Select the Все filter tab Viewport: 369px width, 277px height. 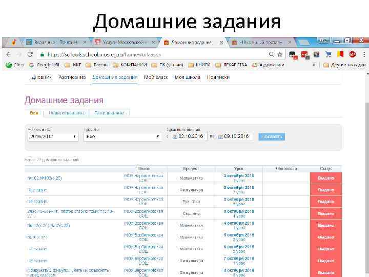click(x=34, y=113)
